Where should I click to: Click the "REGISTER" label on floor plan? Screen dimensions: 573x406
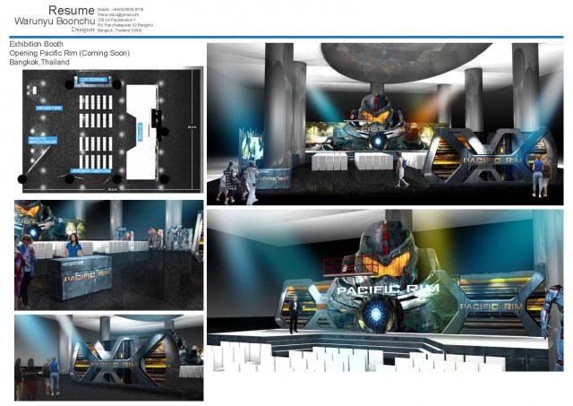pyautogui.click(x=49, y=108)
